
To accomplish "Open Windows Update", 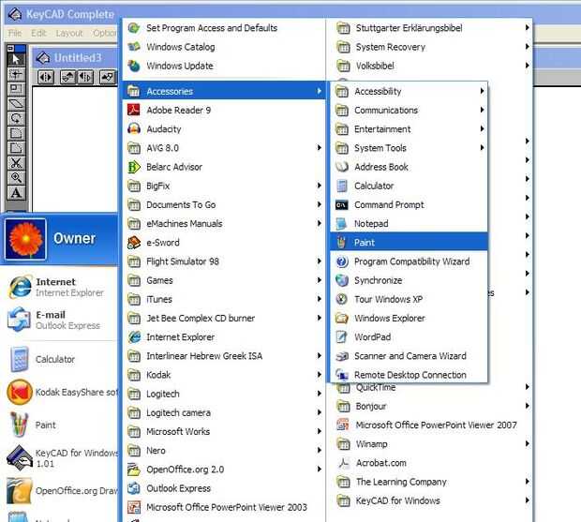I will [x=224, y=66].
